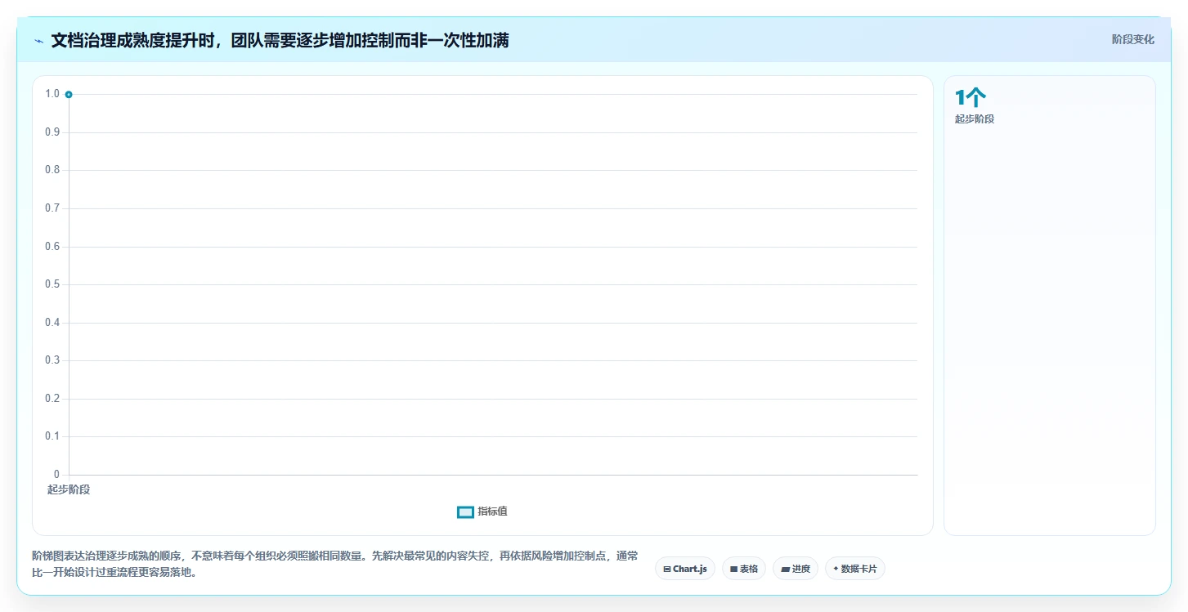Click the 指标值 legend text
1188x612 pixels.
(493, 511)
